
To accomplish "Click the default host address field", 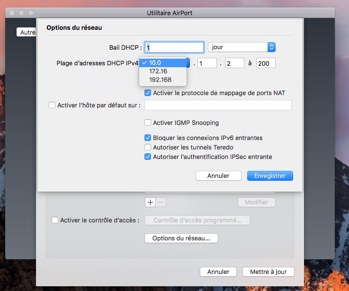I will pyautogui.click(x=218, y=105).
